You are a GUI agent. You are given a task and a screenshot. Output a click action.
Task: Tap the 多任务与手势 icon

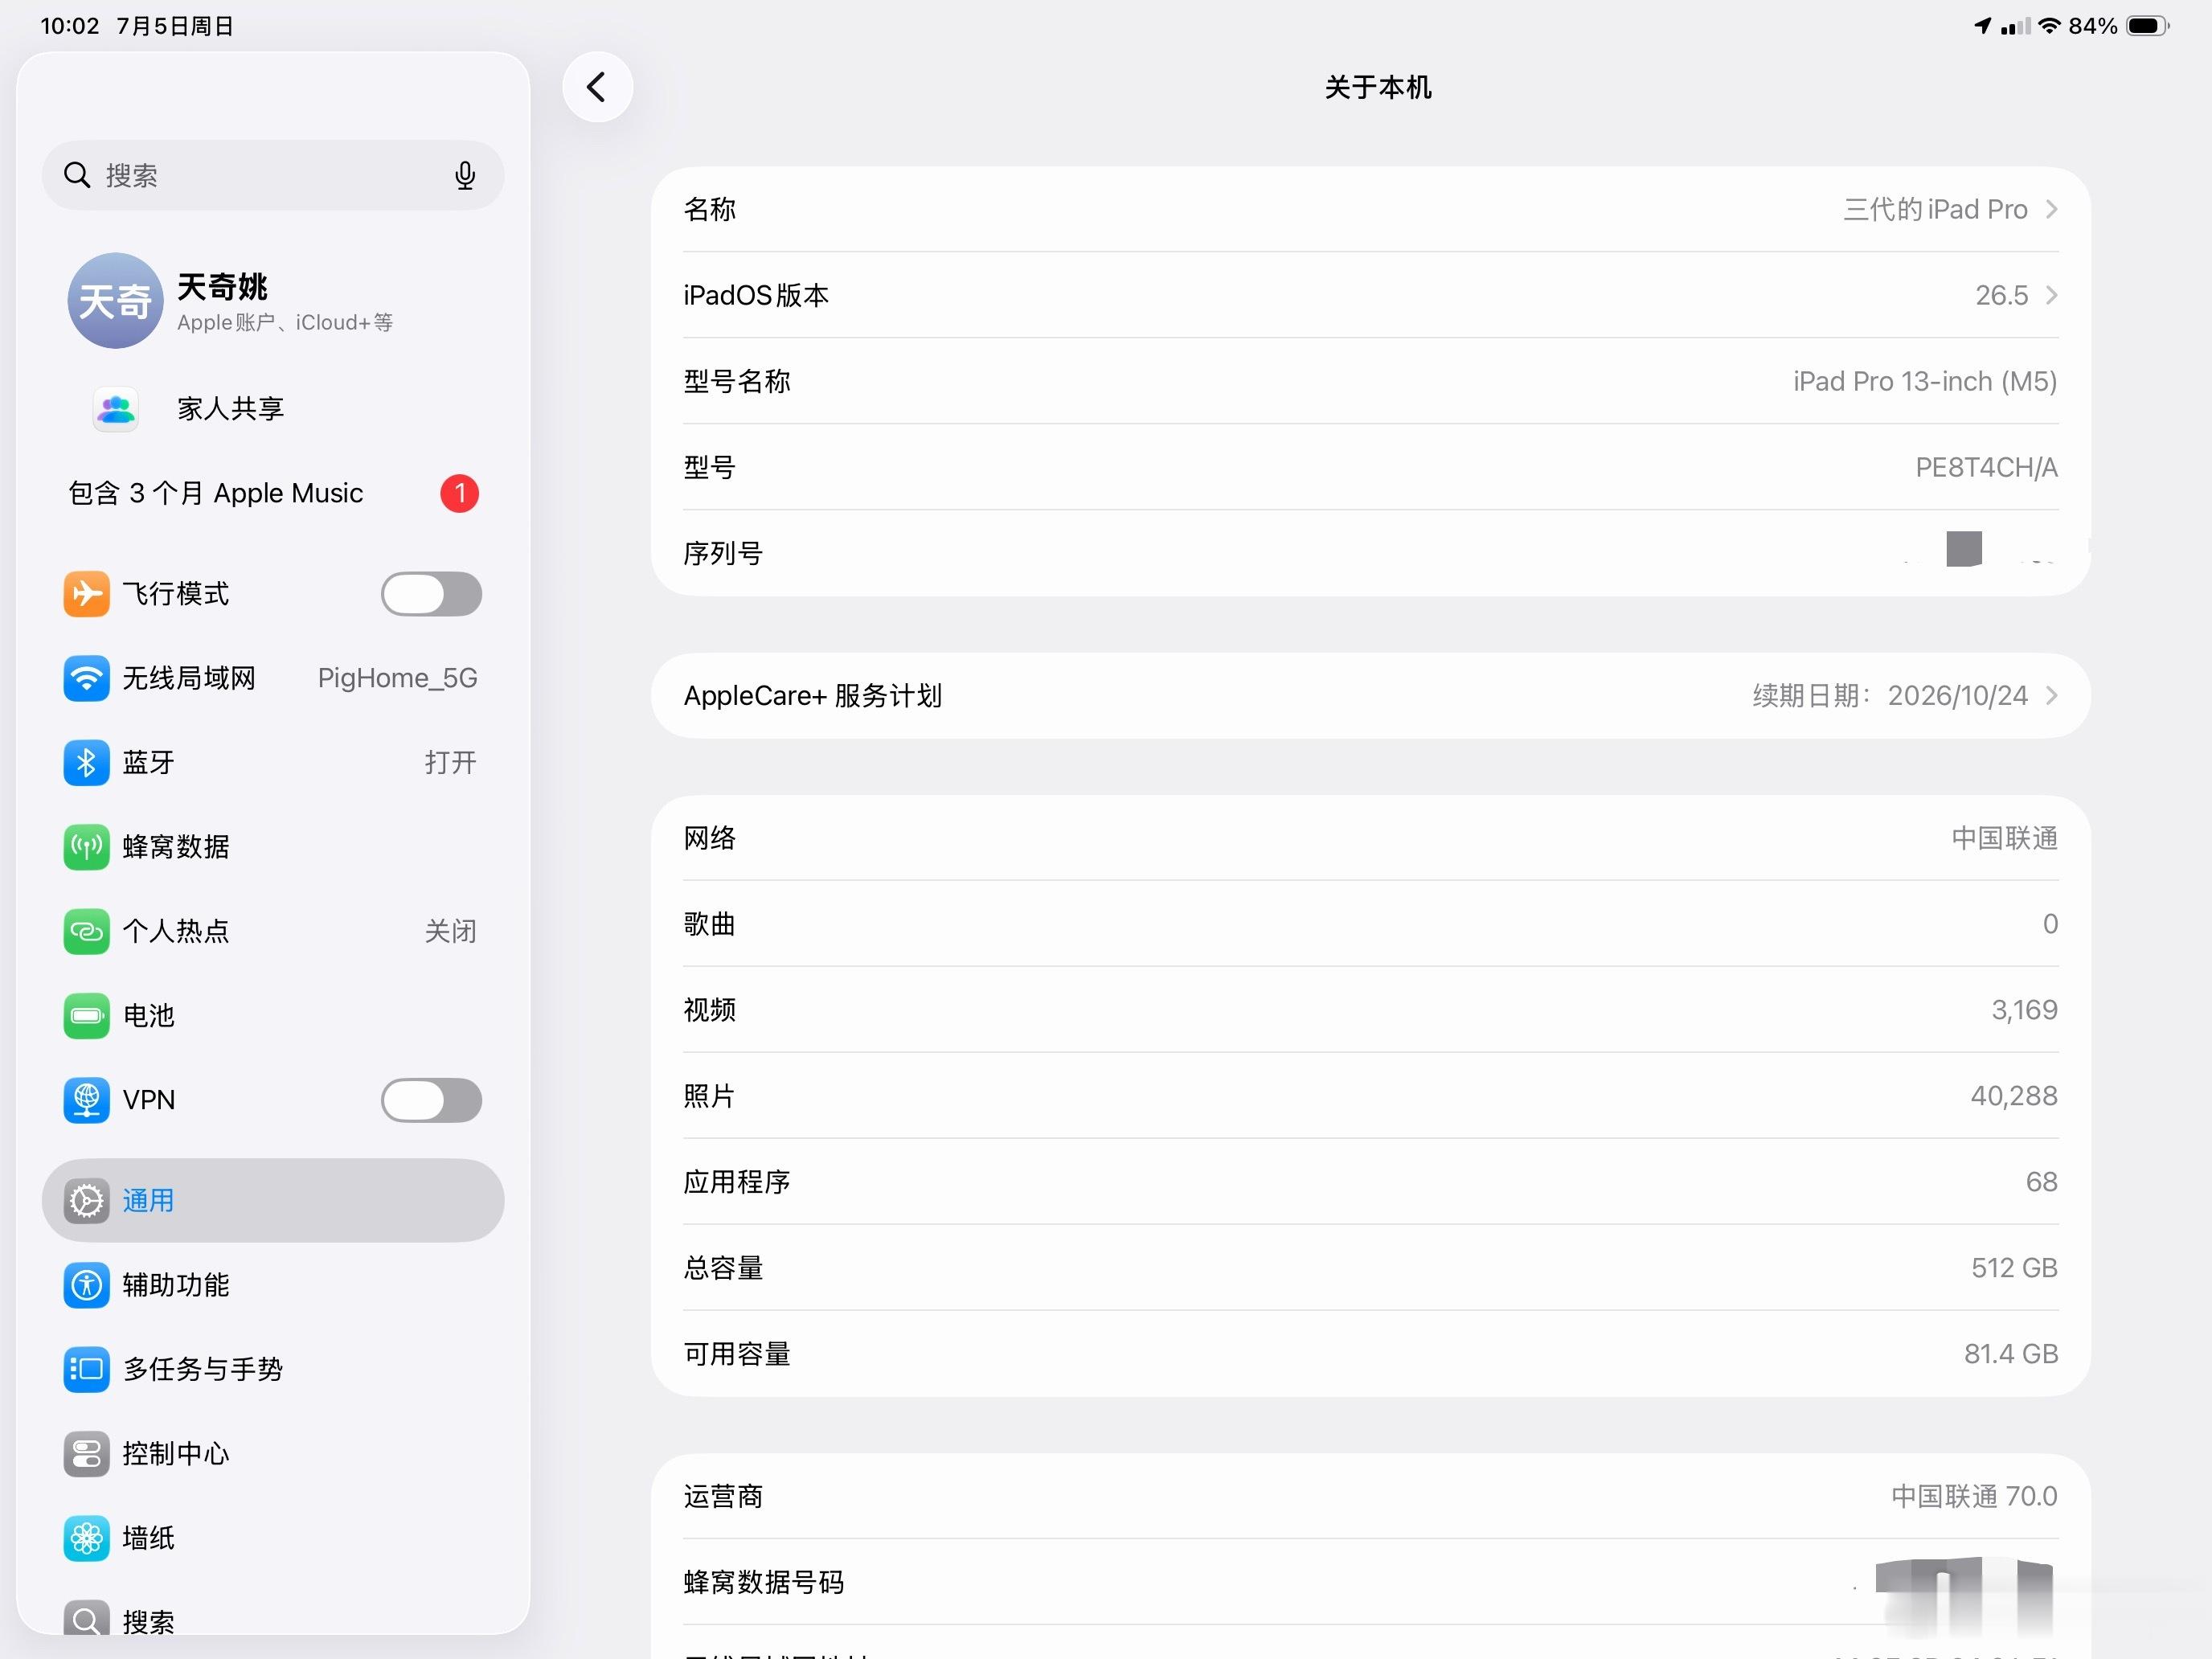(x=87, y=1369)
